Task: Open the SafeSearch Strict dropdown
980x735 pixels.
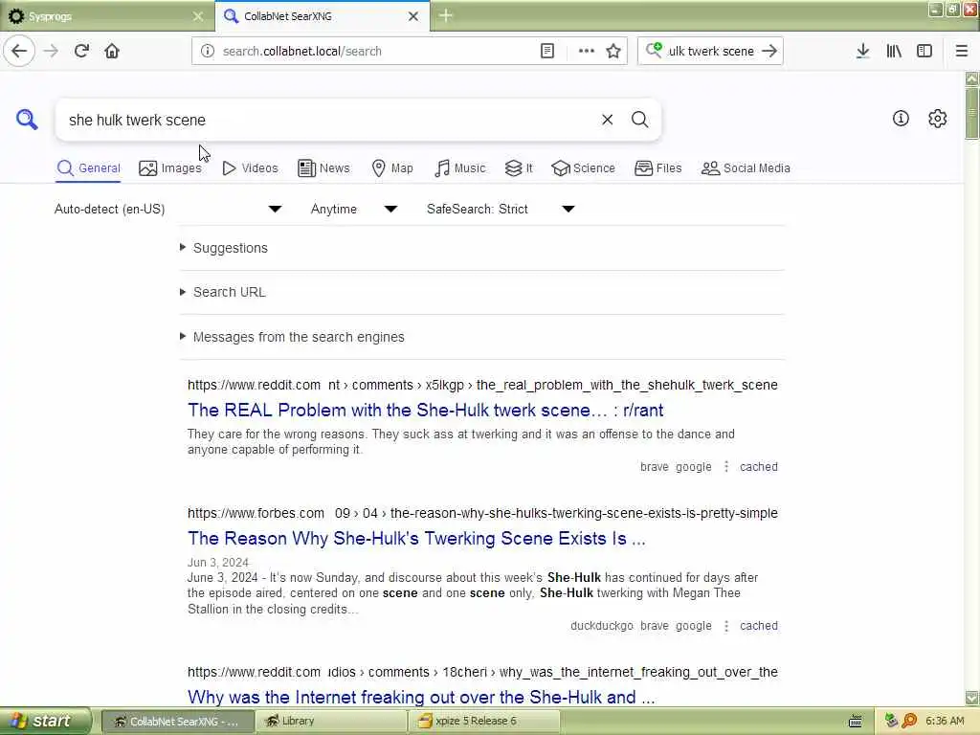Action: [x=500, y=209]
